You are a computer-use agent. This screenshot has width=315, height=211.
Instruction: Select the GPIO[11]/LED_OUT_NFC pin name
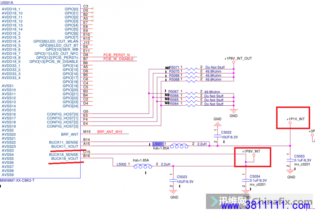[56, 54]
